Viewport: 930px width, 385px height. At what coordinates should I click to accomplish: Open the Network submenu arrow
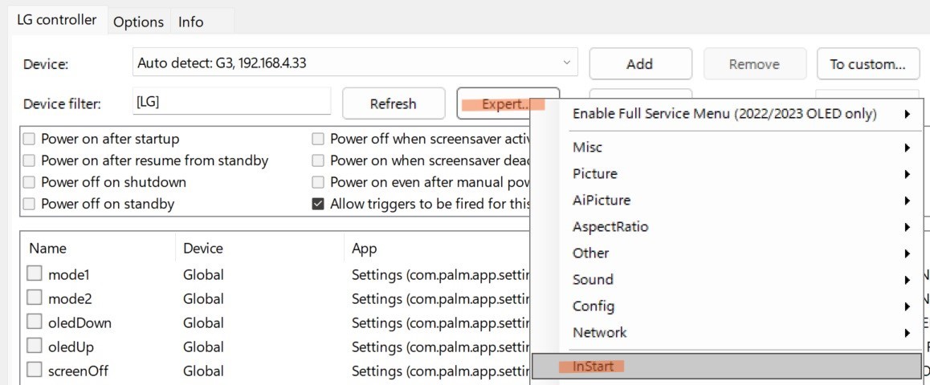[908, 333]
